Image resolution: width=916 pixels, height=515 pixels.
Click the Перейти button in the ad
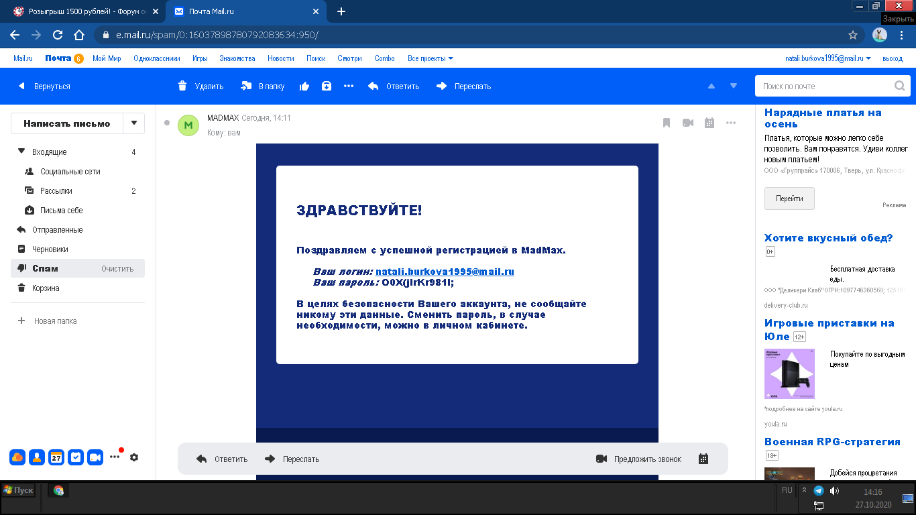pos(789,198)
